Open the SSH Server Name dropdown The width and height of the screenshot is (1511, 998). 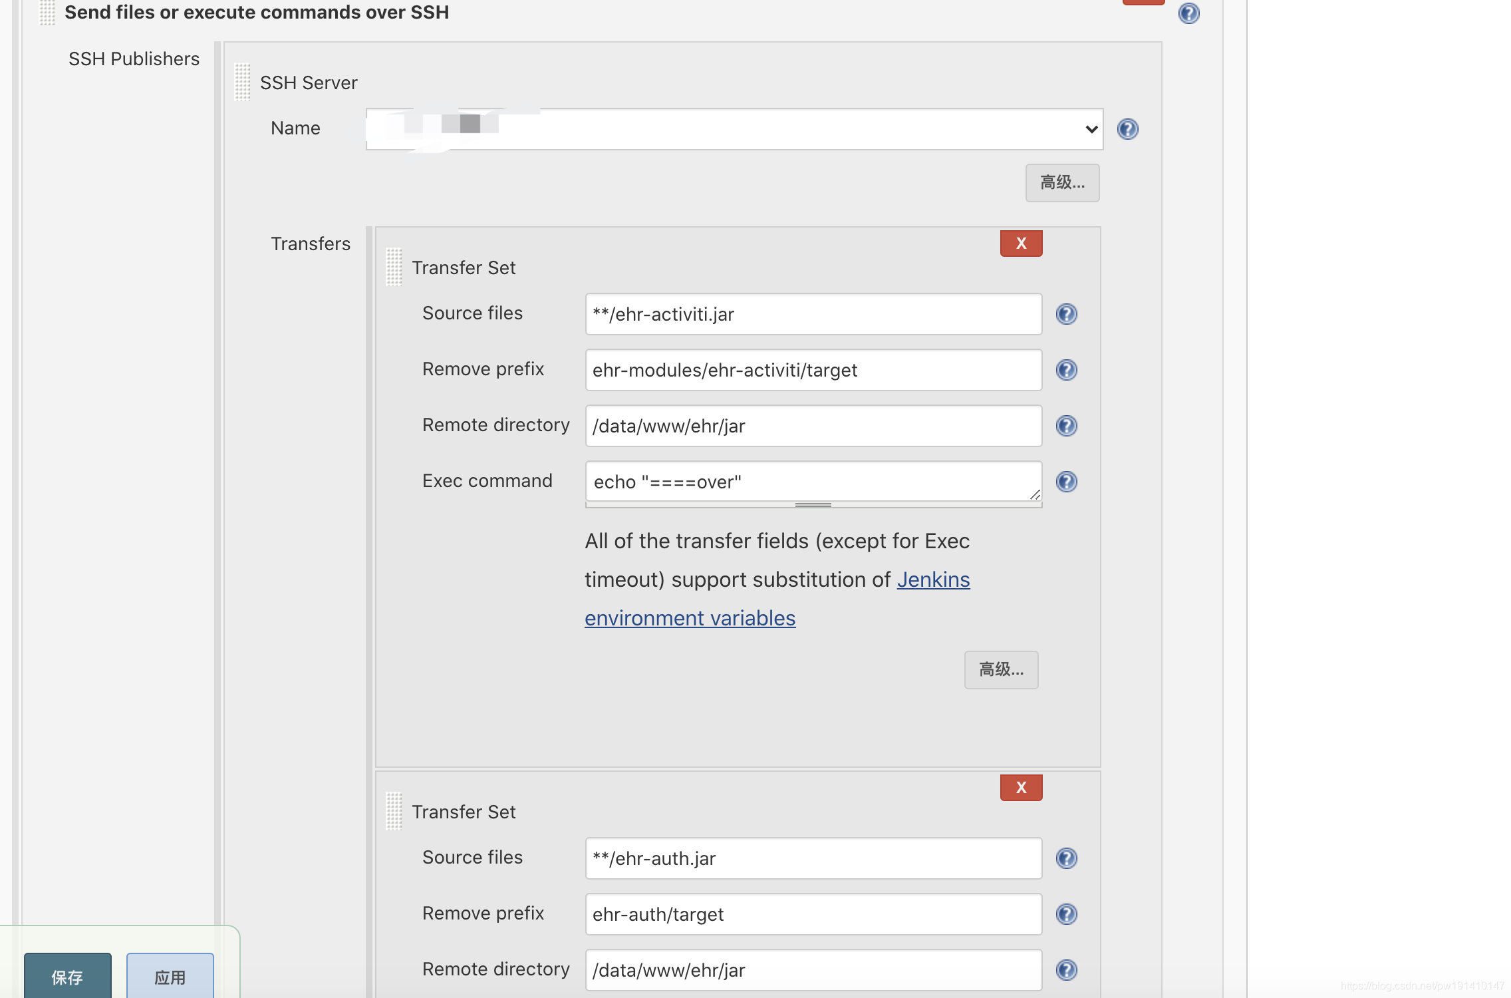[734, 129]
